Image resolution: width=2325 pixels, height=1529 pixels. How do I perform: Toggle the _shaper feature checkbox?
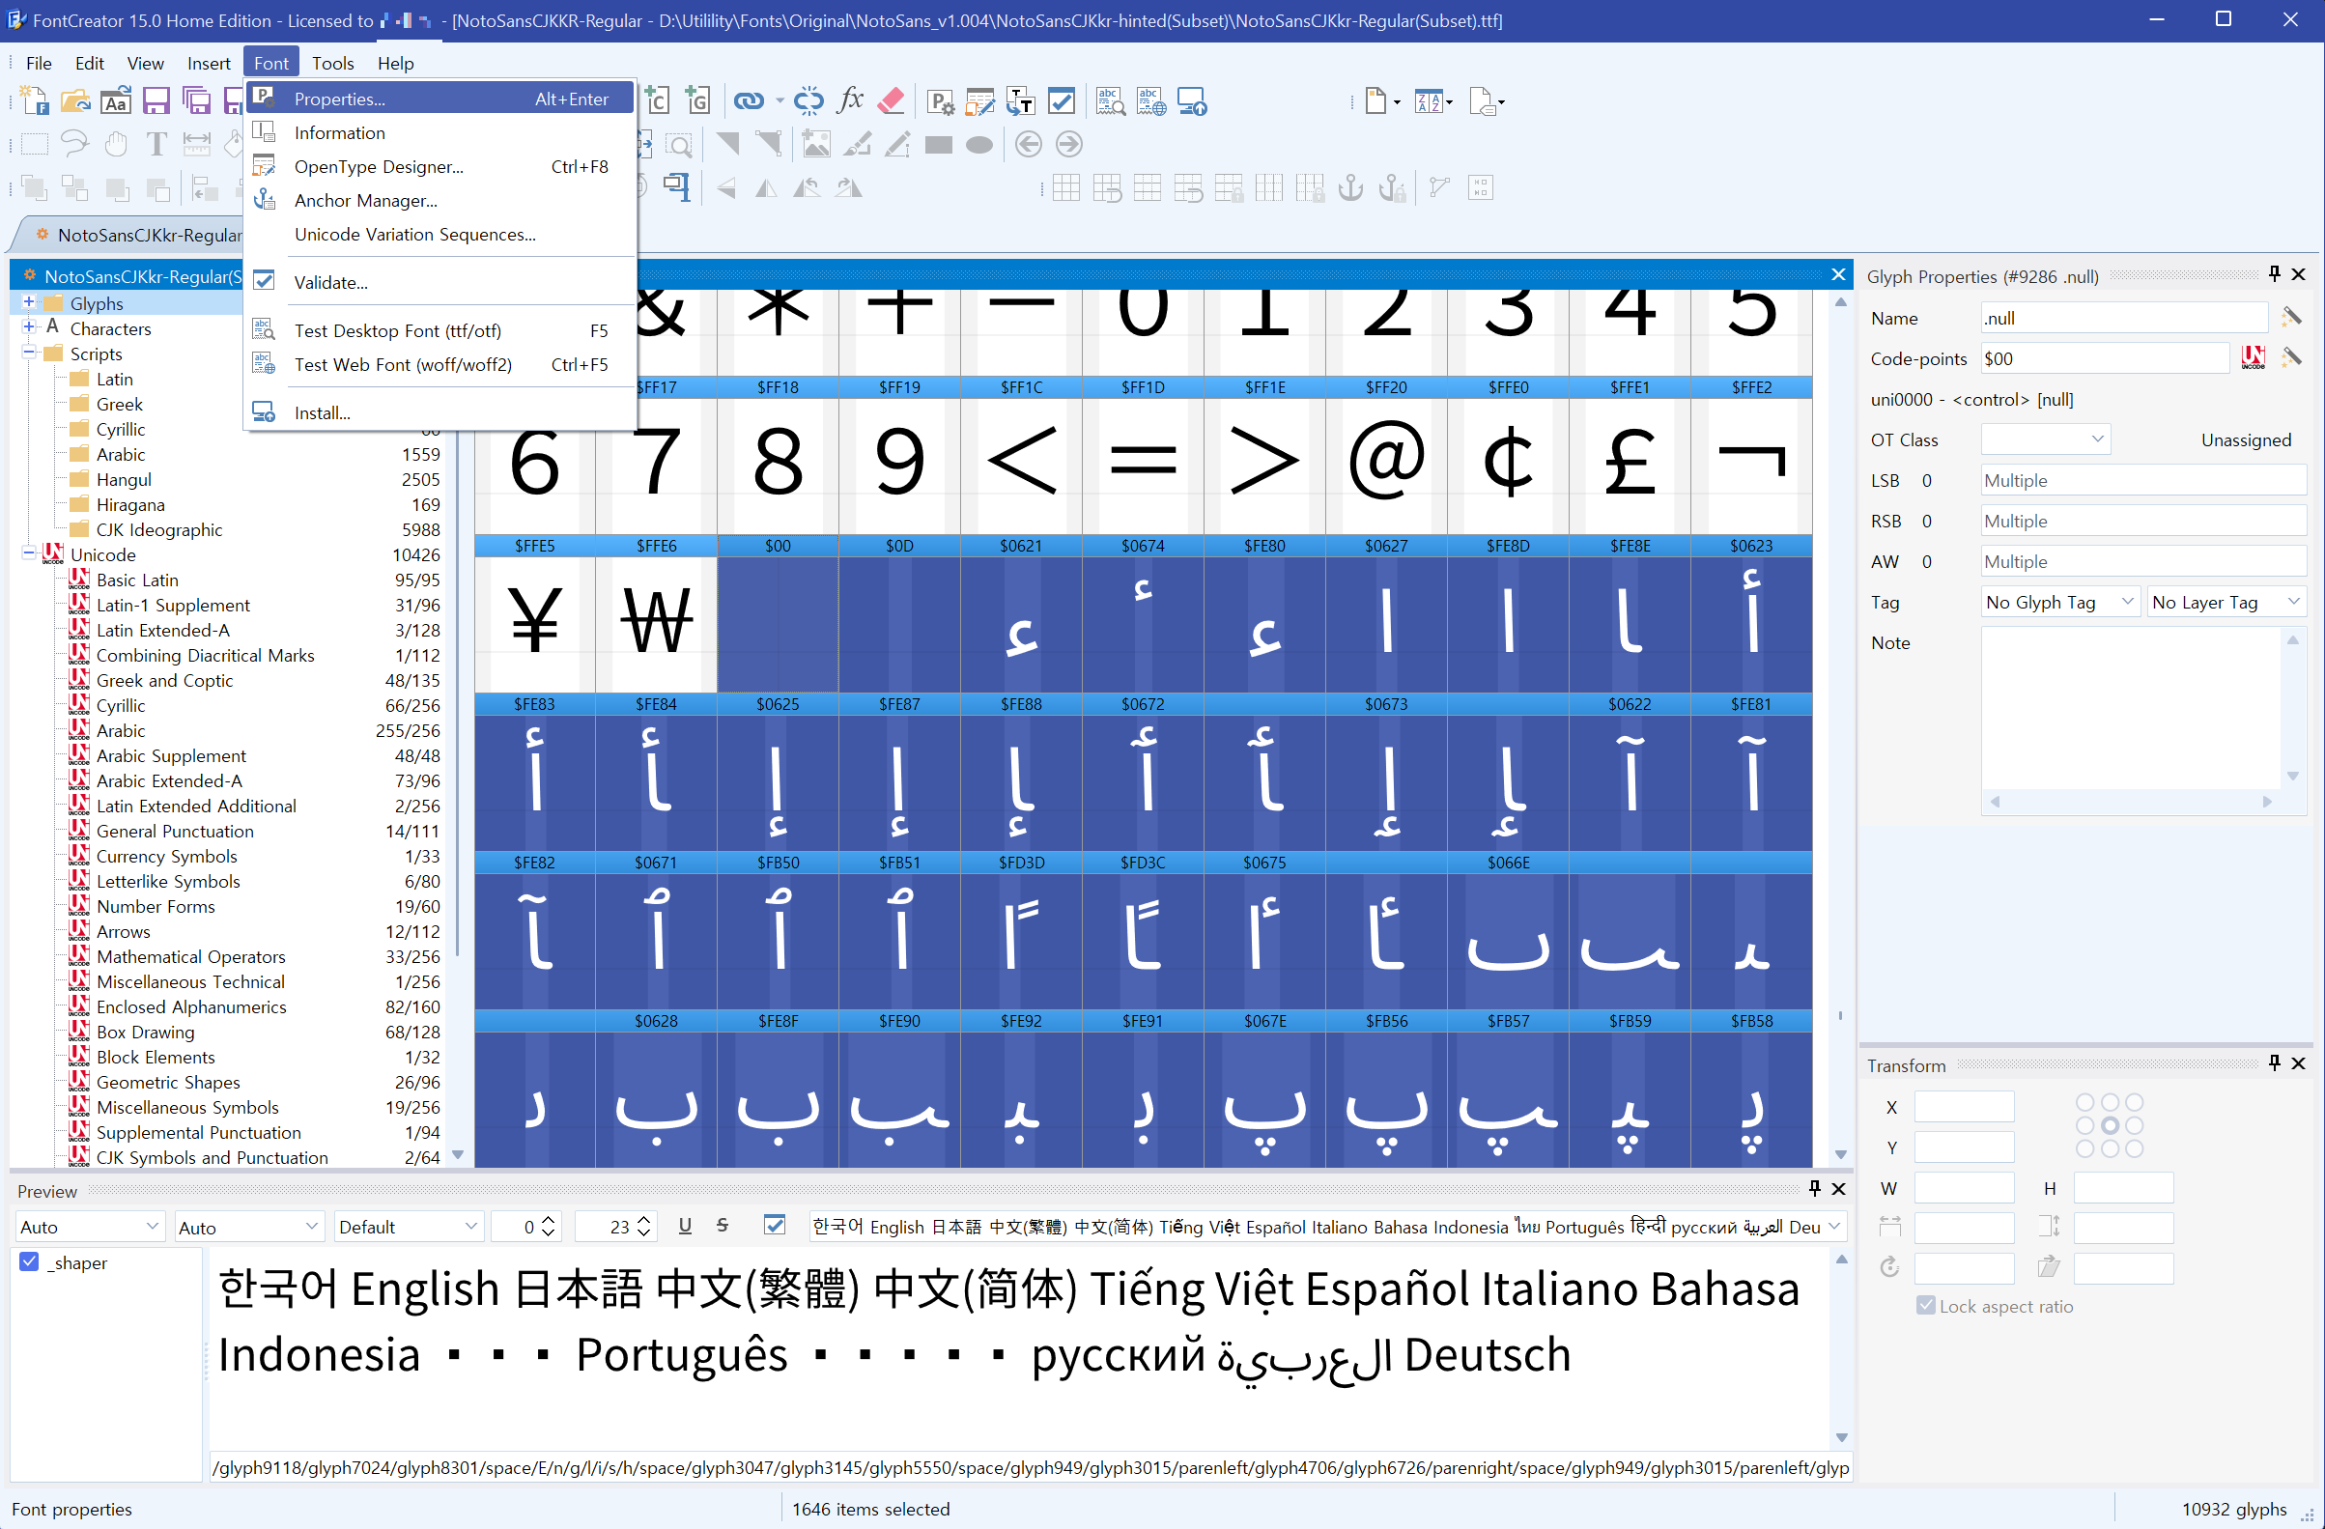[29, 1262]
